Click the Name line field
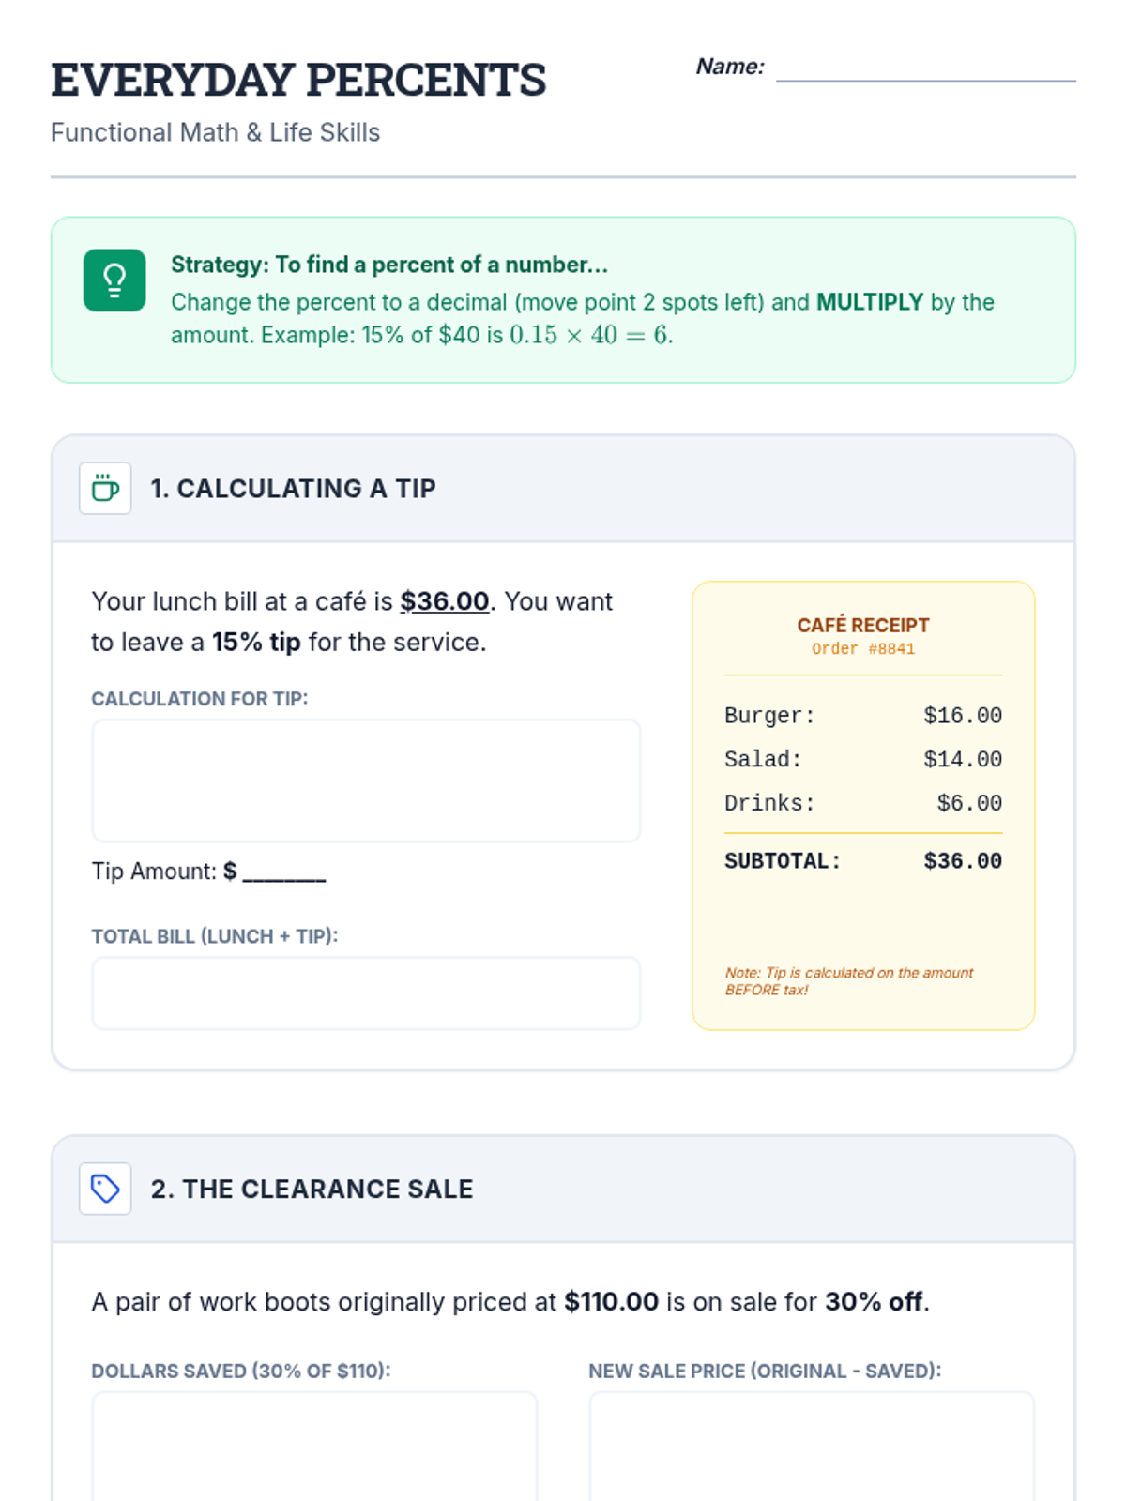Image resolution: width=1126 pixels, height=1501 pixels. click(925, 69)
